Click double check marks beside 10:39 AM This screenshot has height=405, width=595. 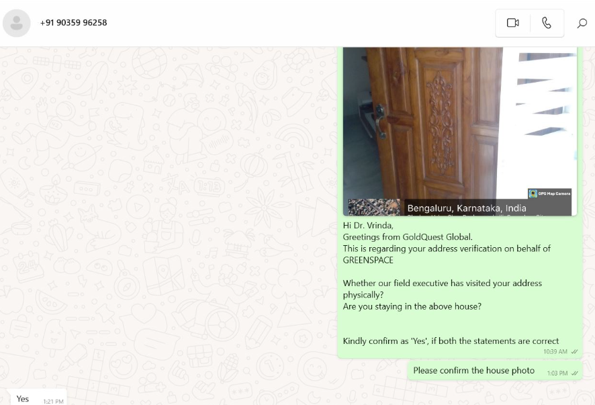(574, 352)
